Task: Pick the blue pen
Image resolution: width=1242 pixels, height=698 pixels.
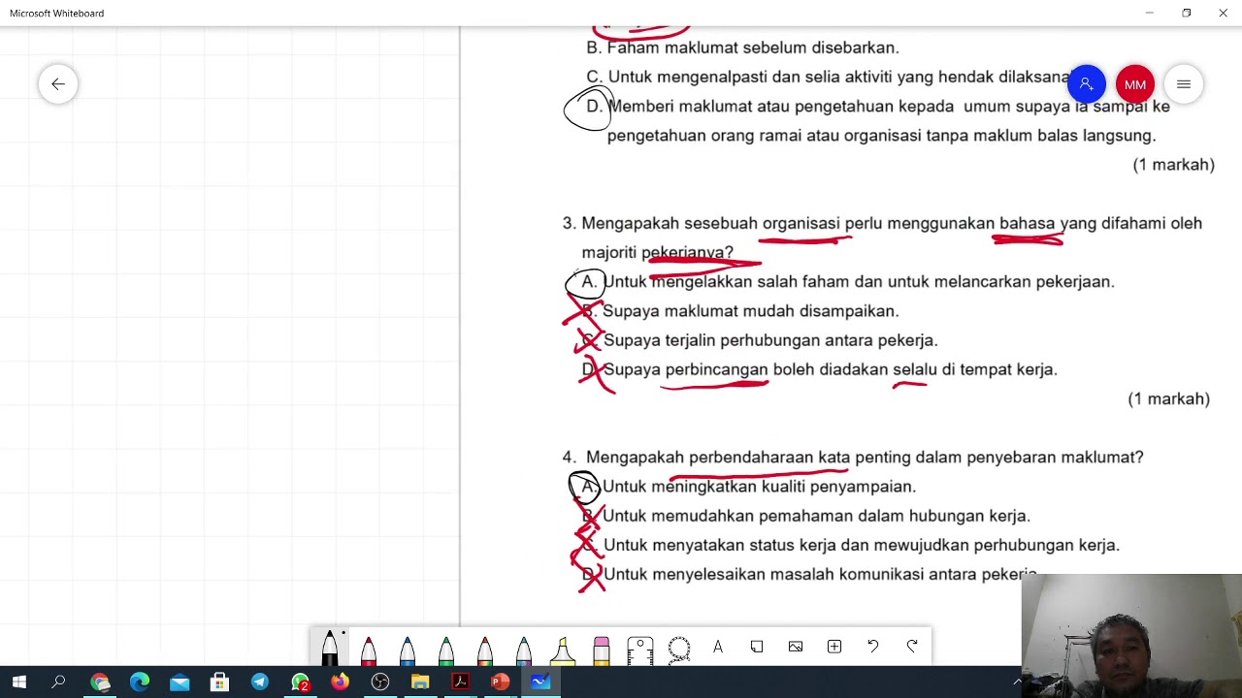Action: [x=408, y=649]
